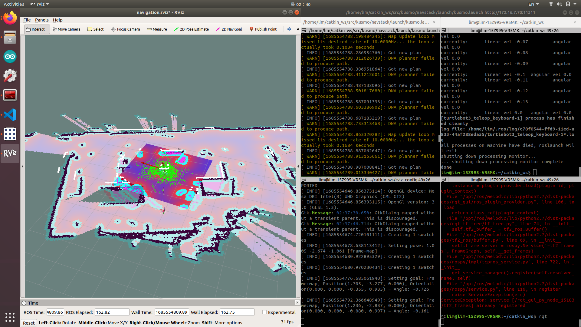Open the Panels menu
The width and height of the screenshot is (581, 327).
[x=42, y=20]
